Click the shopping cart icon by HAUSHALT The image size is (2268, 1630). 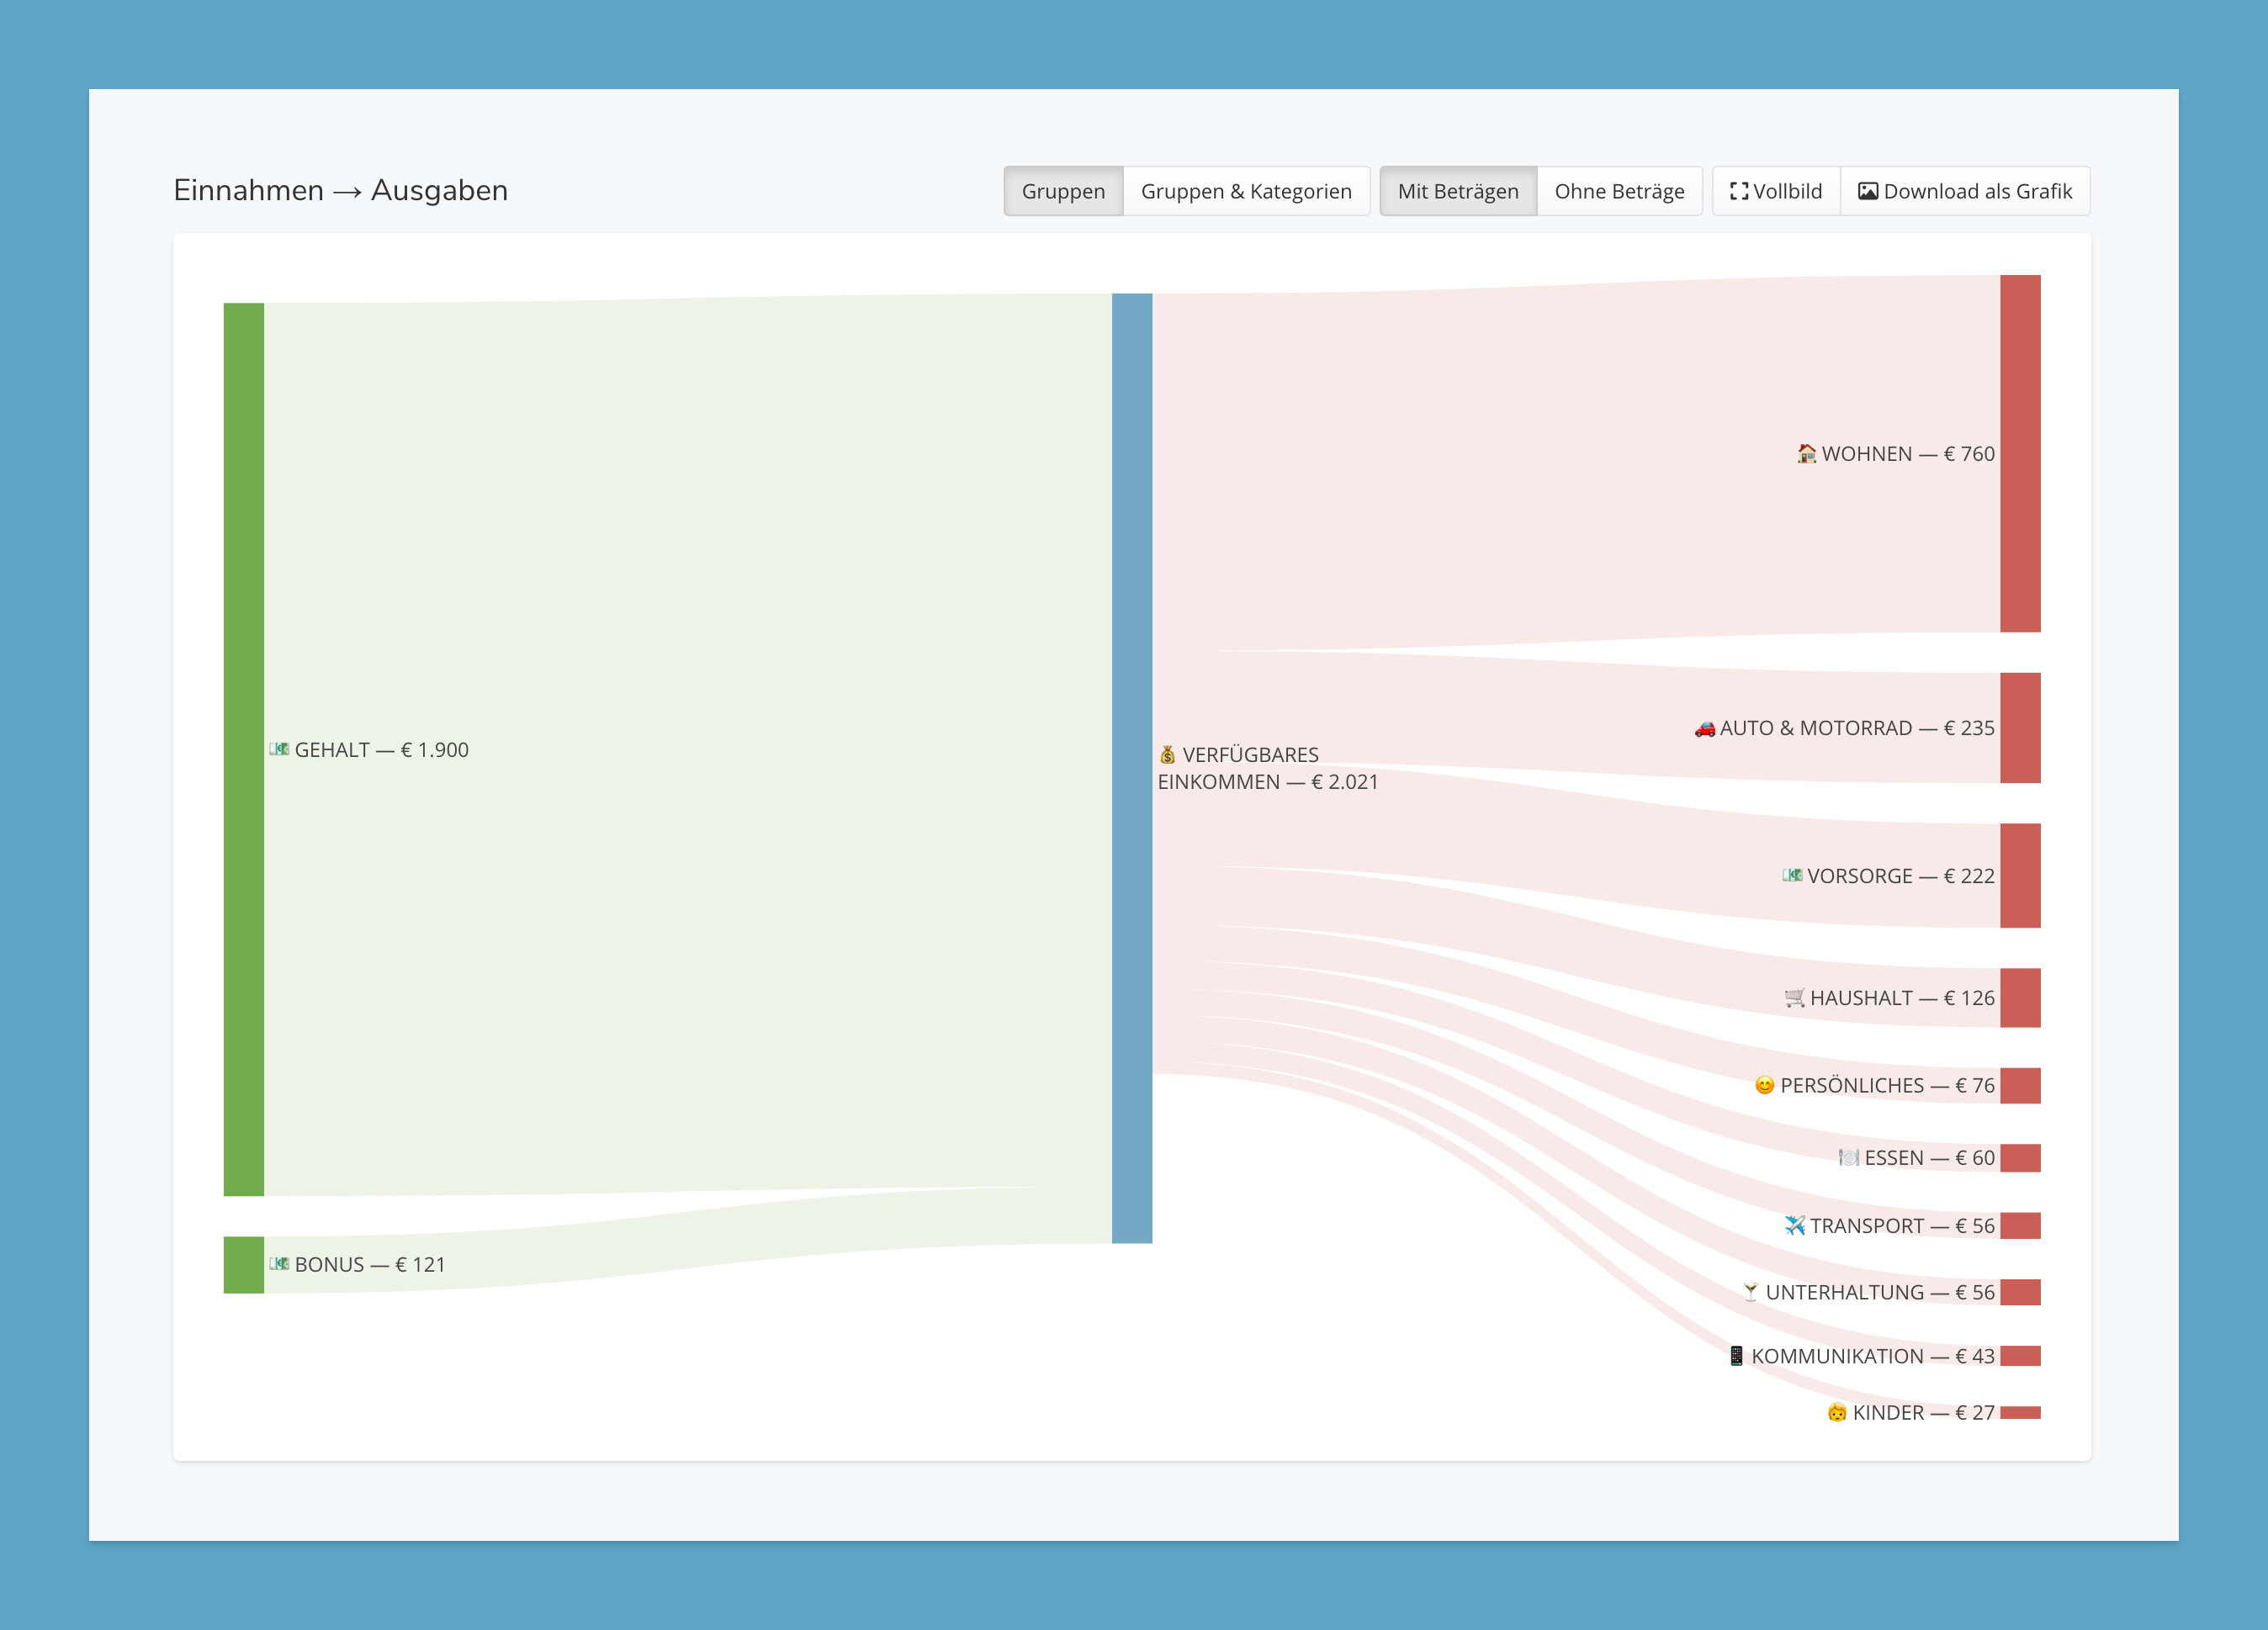[x=1794, y=998]
